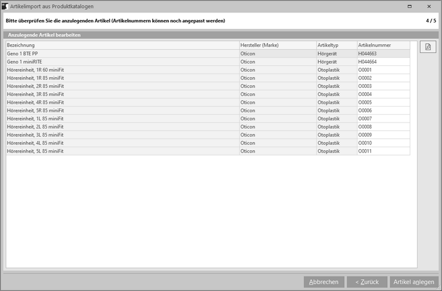442x291 pixels.
Task: Select the Geno 1 miniRITE row
Action: click(208, 62)
